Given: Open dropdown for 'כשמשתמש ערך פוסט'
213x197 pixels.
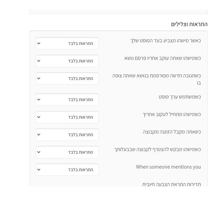Looking at the screenshot, I should pyautogui.click(x=67, y=99).
